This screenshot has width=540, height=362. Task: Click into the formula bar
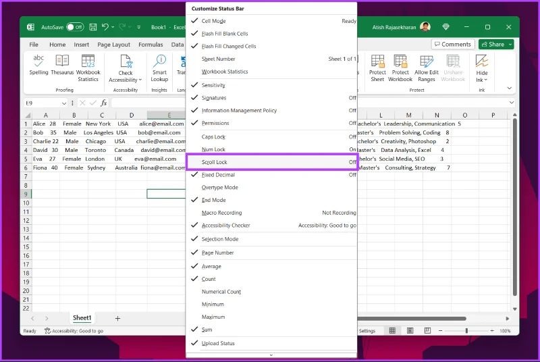point(148,103)
